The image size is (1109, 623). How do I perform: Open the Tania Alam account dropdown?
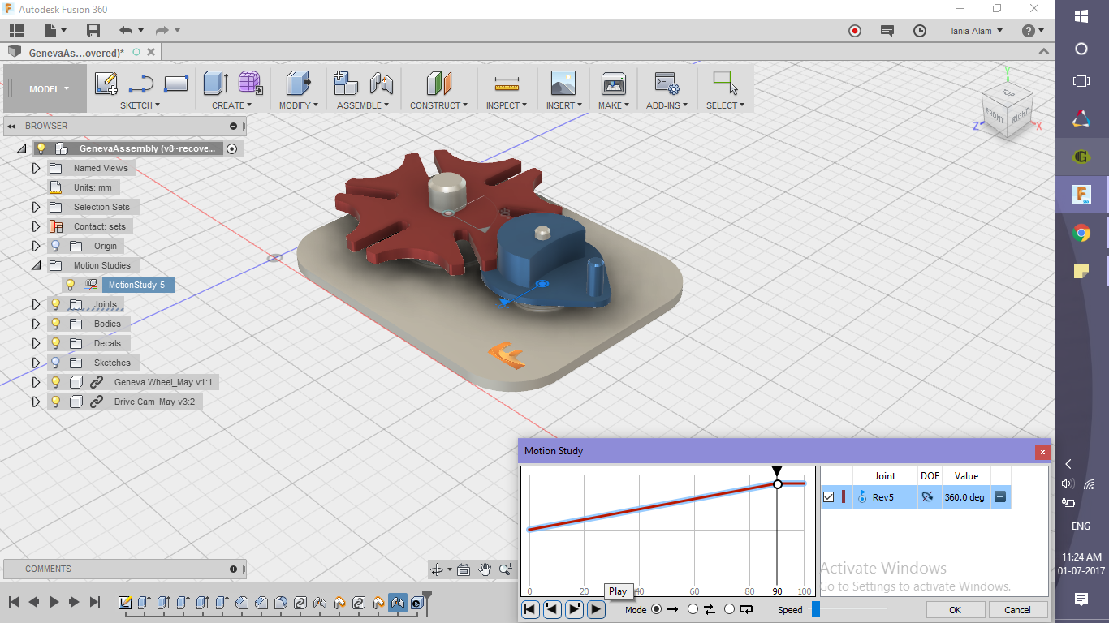click(x=976, y=31)
